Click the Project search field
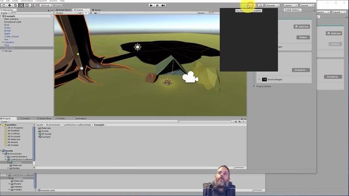 pyautogui.click(x=204, y=121)
